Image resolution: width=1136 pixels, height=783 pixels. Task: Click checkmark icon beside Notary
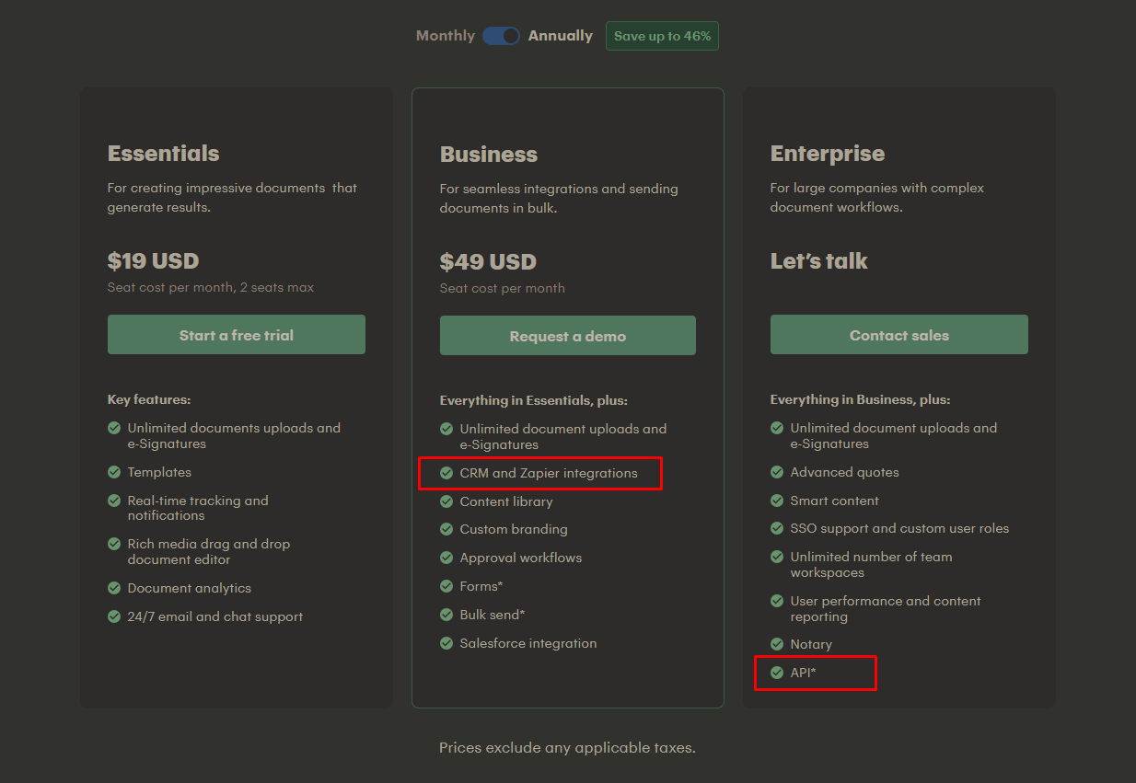point(777,644)
